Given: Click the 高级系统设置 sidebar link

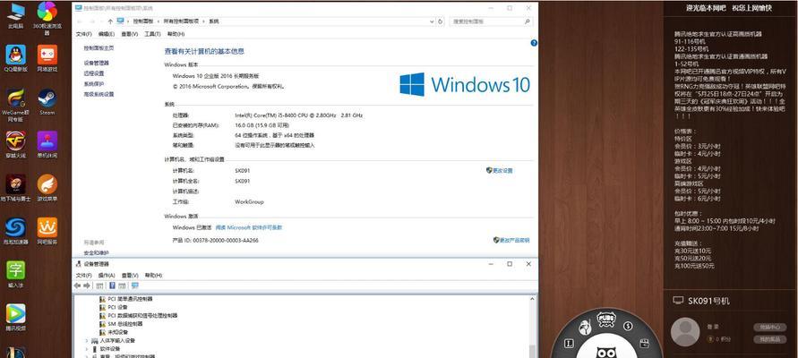Looking at the screenshot, I should (99, 94).
